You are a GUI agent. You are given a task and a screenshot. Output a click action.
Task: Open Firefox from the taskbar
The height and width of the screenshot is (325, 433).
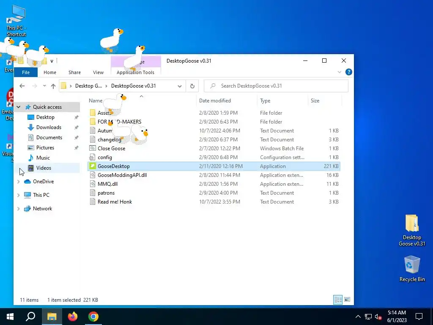(x=73, y=317)
